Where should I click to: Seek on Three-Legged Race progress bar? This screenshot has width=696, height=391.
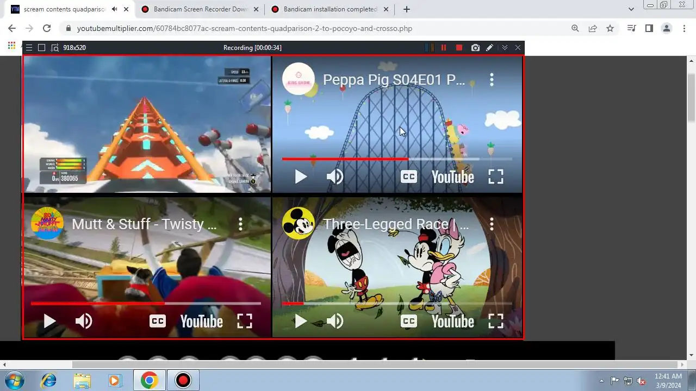coord(397,304)
